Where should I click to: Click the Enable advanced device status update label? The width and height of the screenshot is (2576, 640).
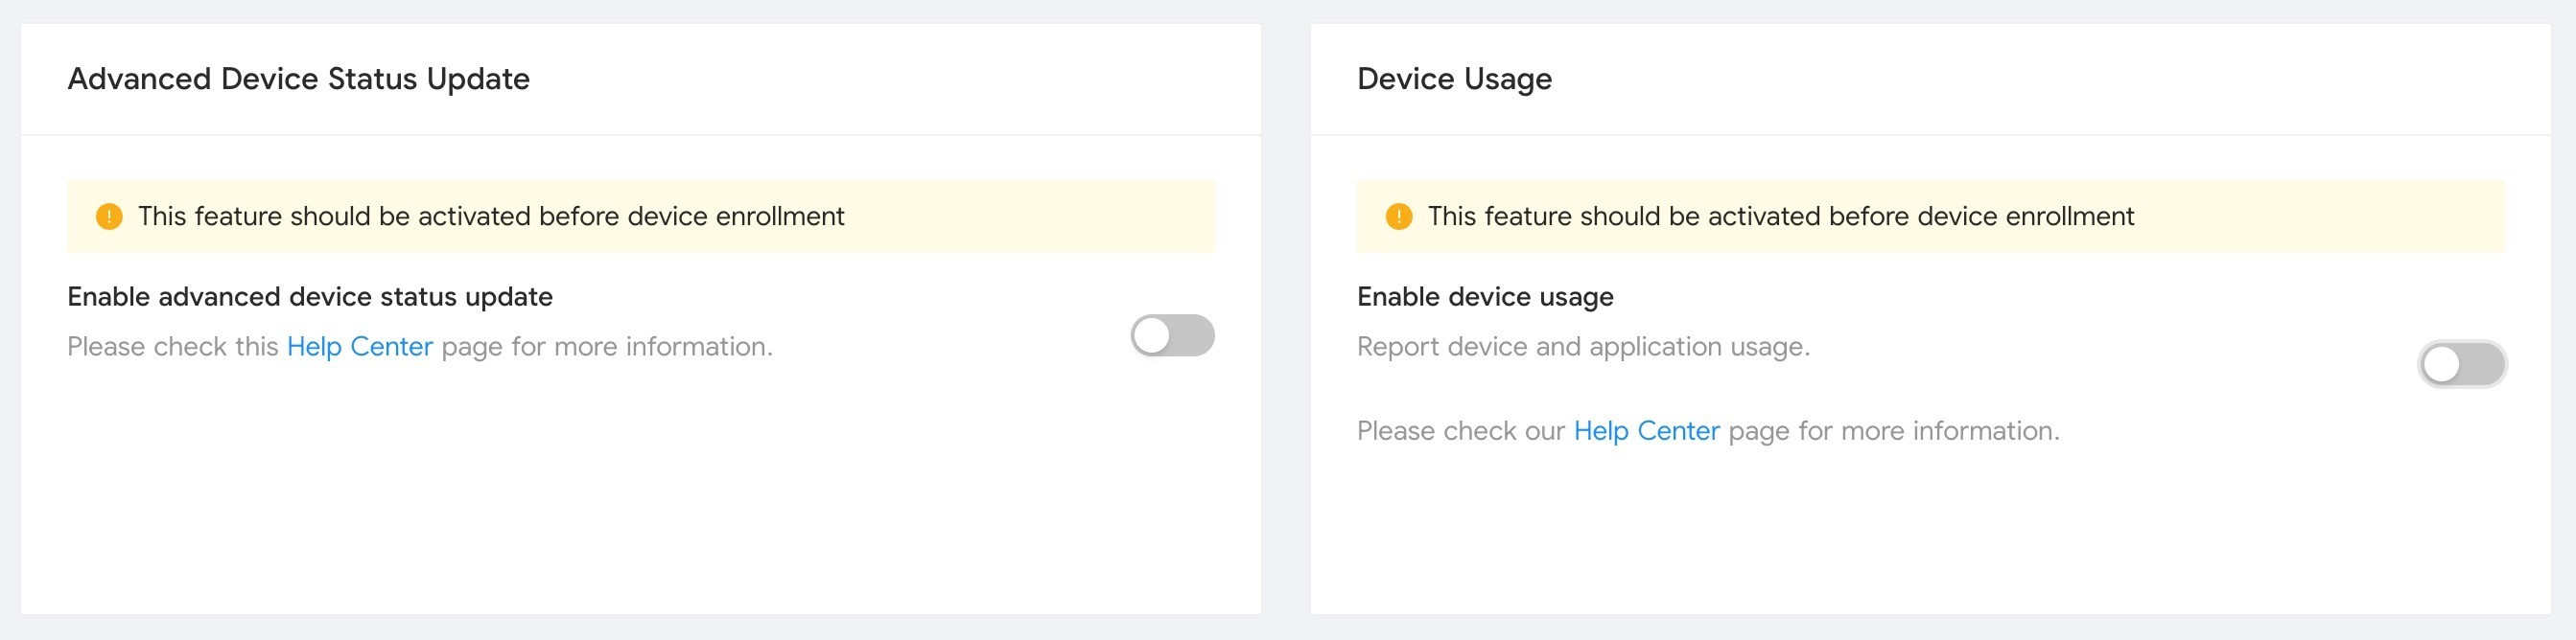[310, 297]
